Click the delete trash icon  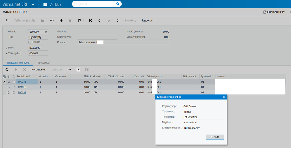[x=70, y=20]
